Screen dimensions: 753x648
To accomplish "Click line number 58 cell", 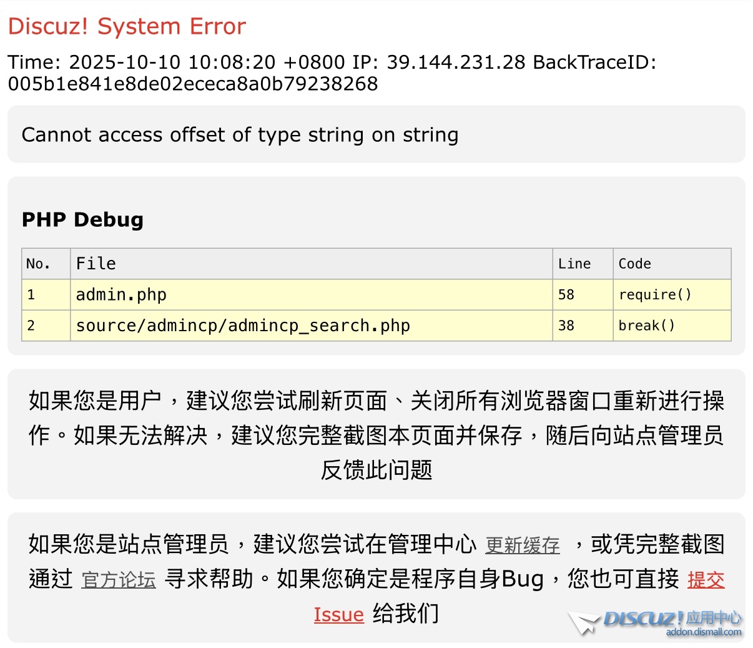I will tap(566, 294).
